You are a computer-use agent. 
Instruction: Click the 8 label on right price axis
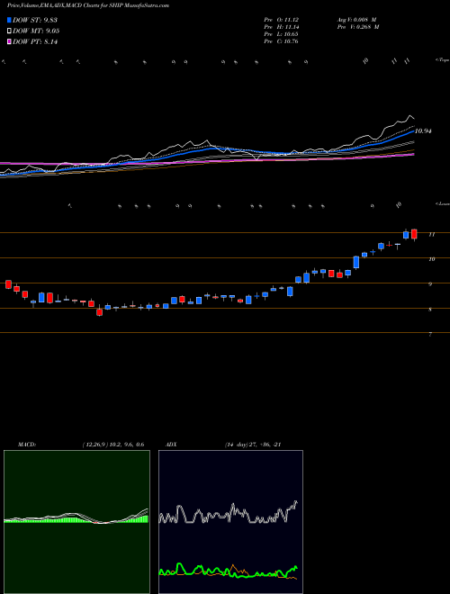(x=430, y=310)
